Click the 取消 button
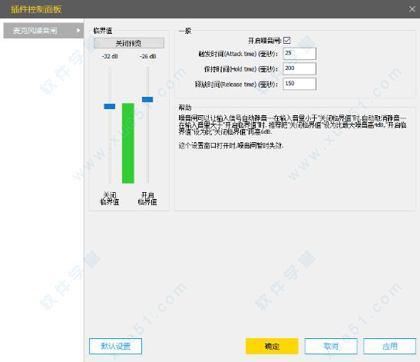 coord(331,346)
